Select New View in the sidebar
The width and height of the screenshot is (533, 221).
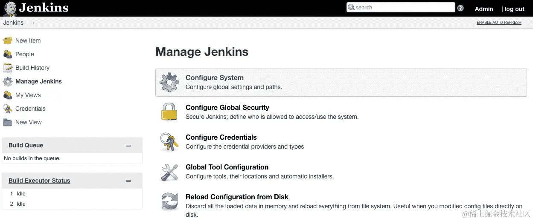tap(28, 122)
